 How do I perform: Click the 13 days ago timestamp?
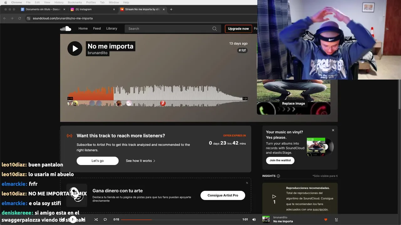point(238,43)
